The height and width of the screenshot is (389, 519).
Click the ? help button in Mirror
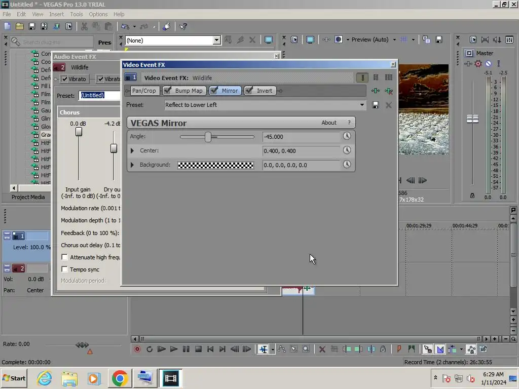click(x=349, y=123)
